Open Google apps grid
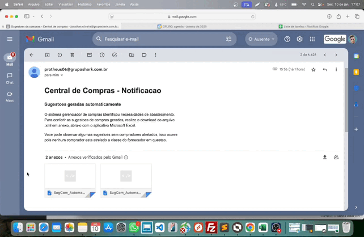 (x=312, y=39)
